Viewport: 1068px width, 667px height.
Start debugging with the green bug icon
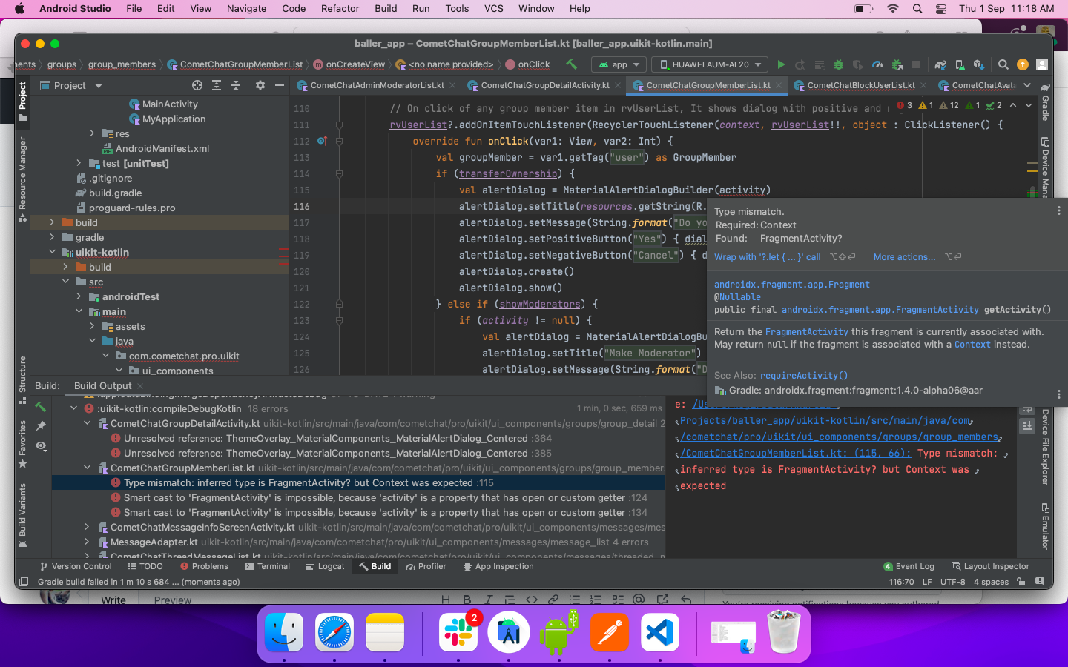pyautogui.click(x=839, y=64)
